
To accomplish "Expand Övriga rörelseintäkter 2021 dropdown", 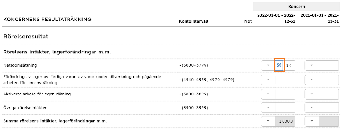I will click(312, 108).
